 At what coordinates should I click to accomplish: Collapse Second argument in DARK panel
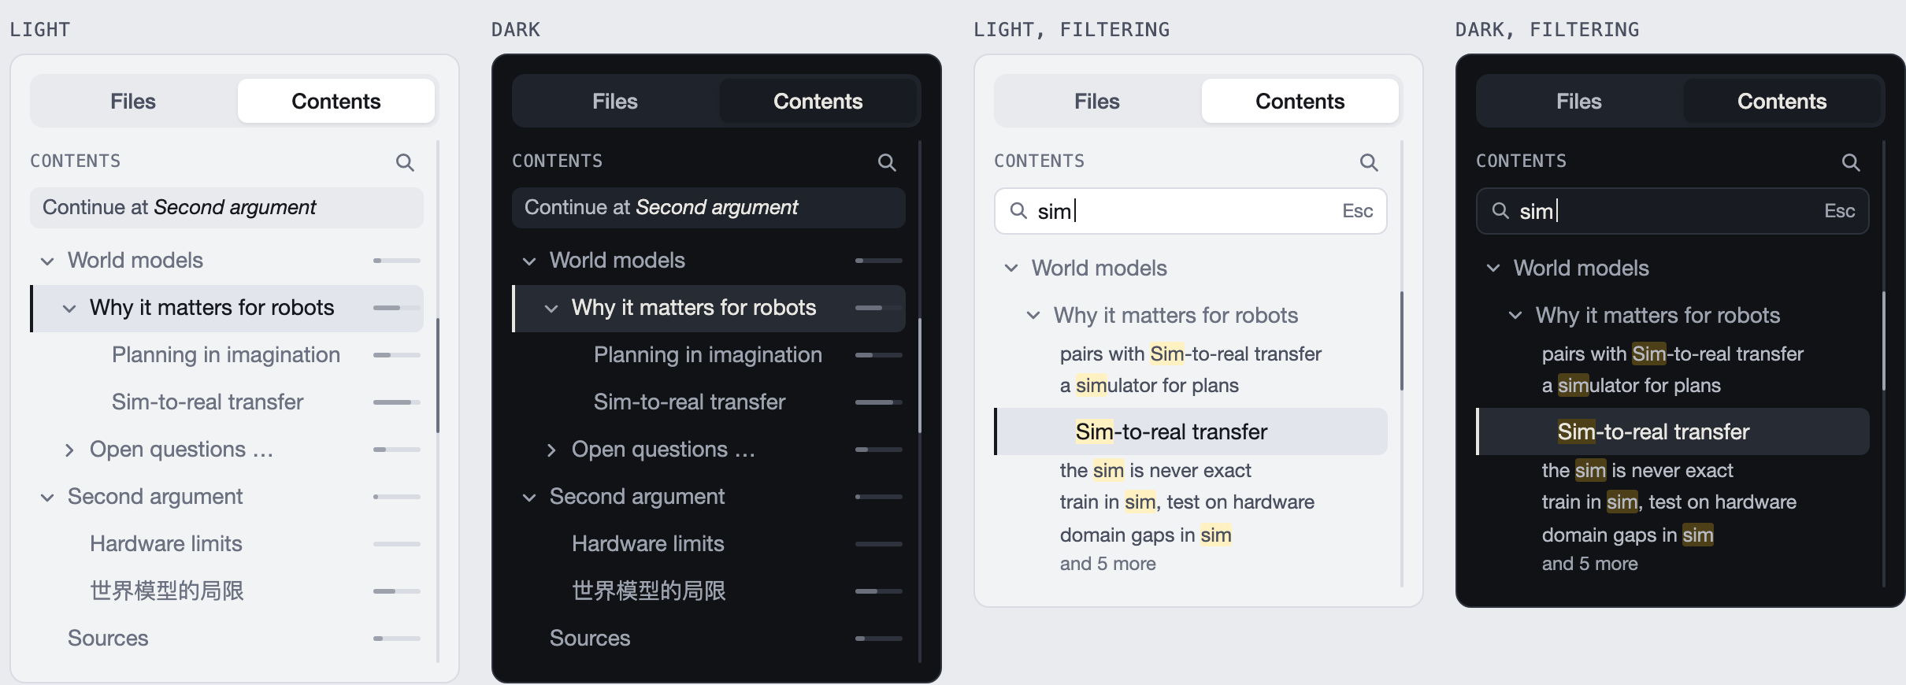tap(529, 497)
